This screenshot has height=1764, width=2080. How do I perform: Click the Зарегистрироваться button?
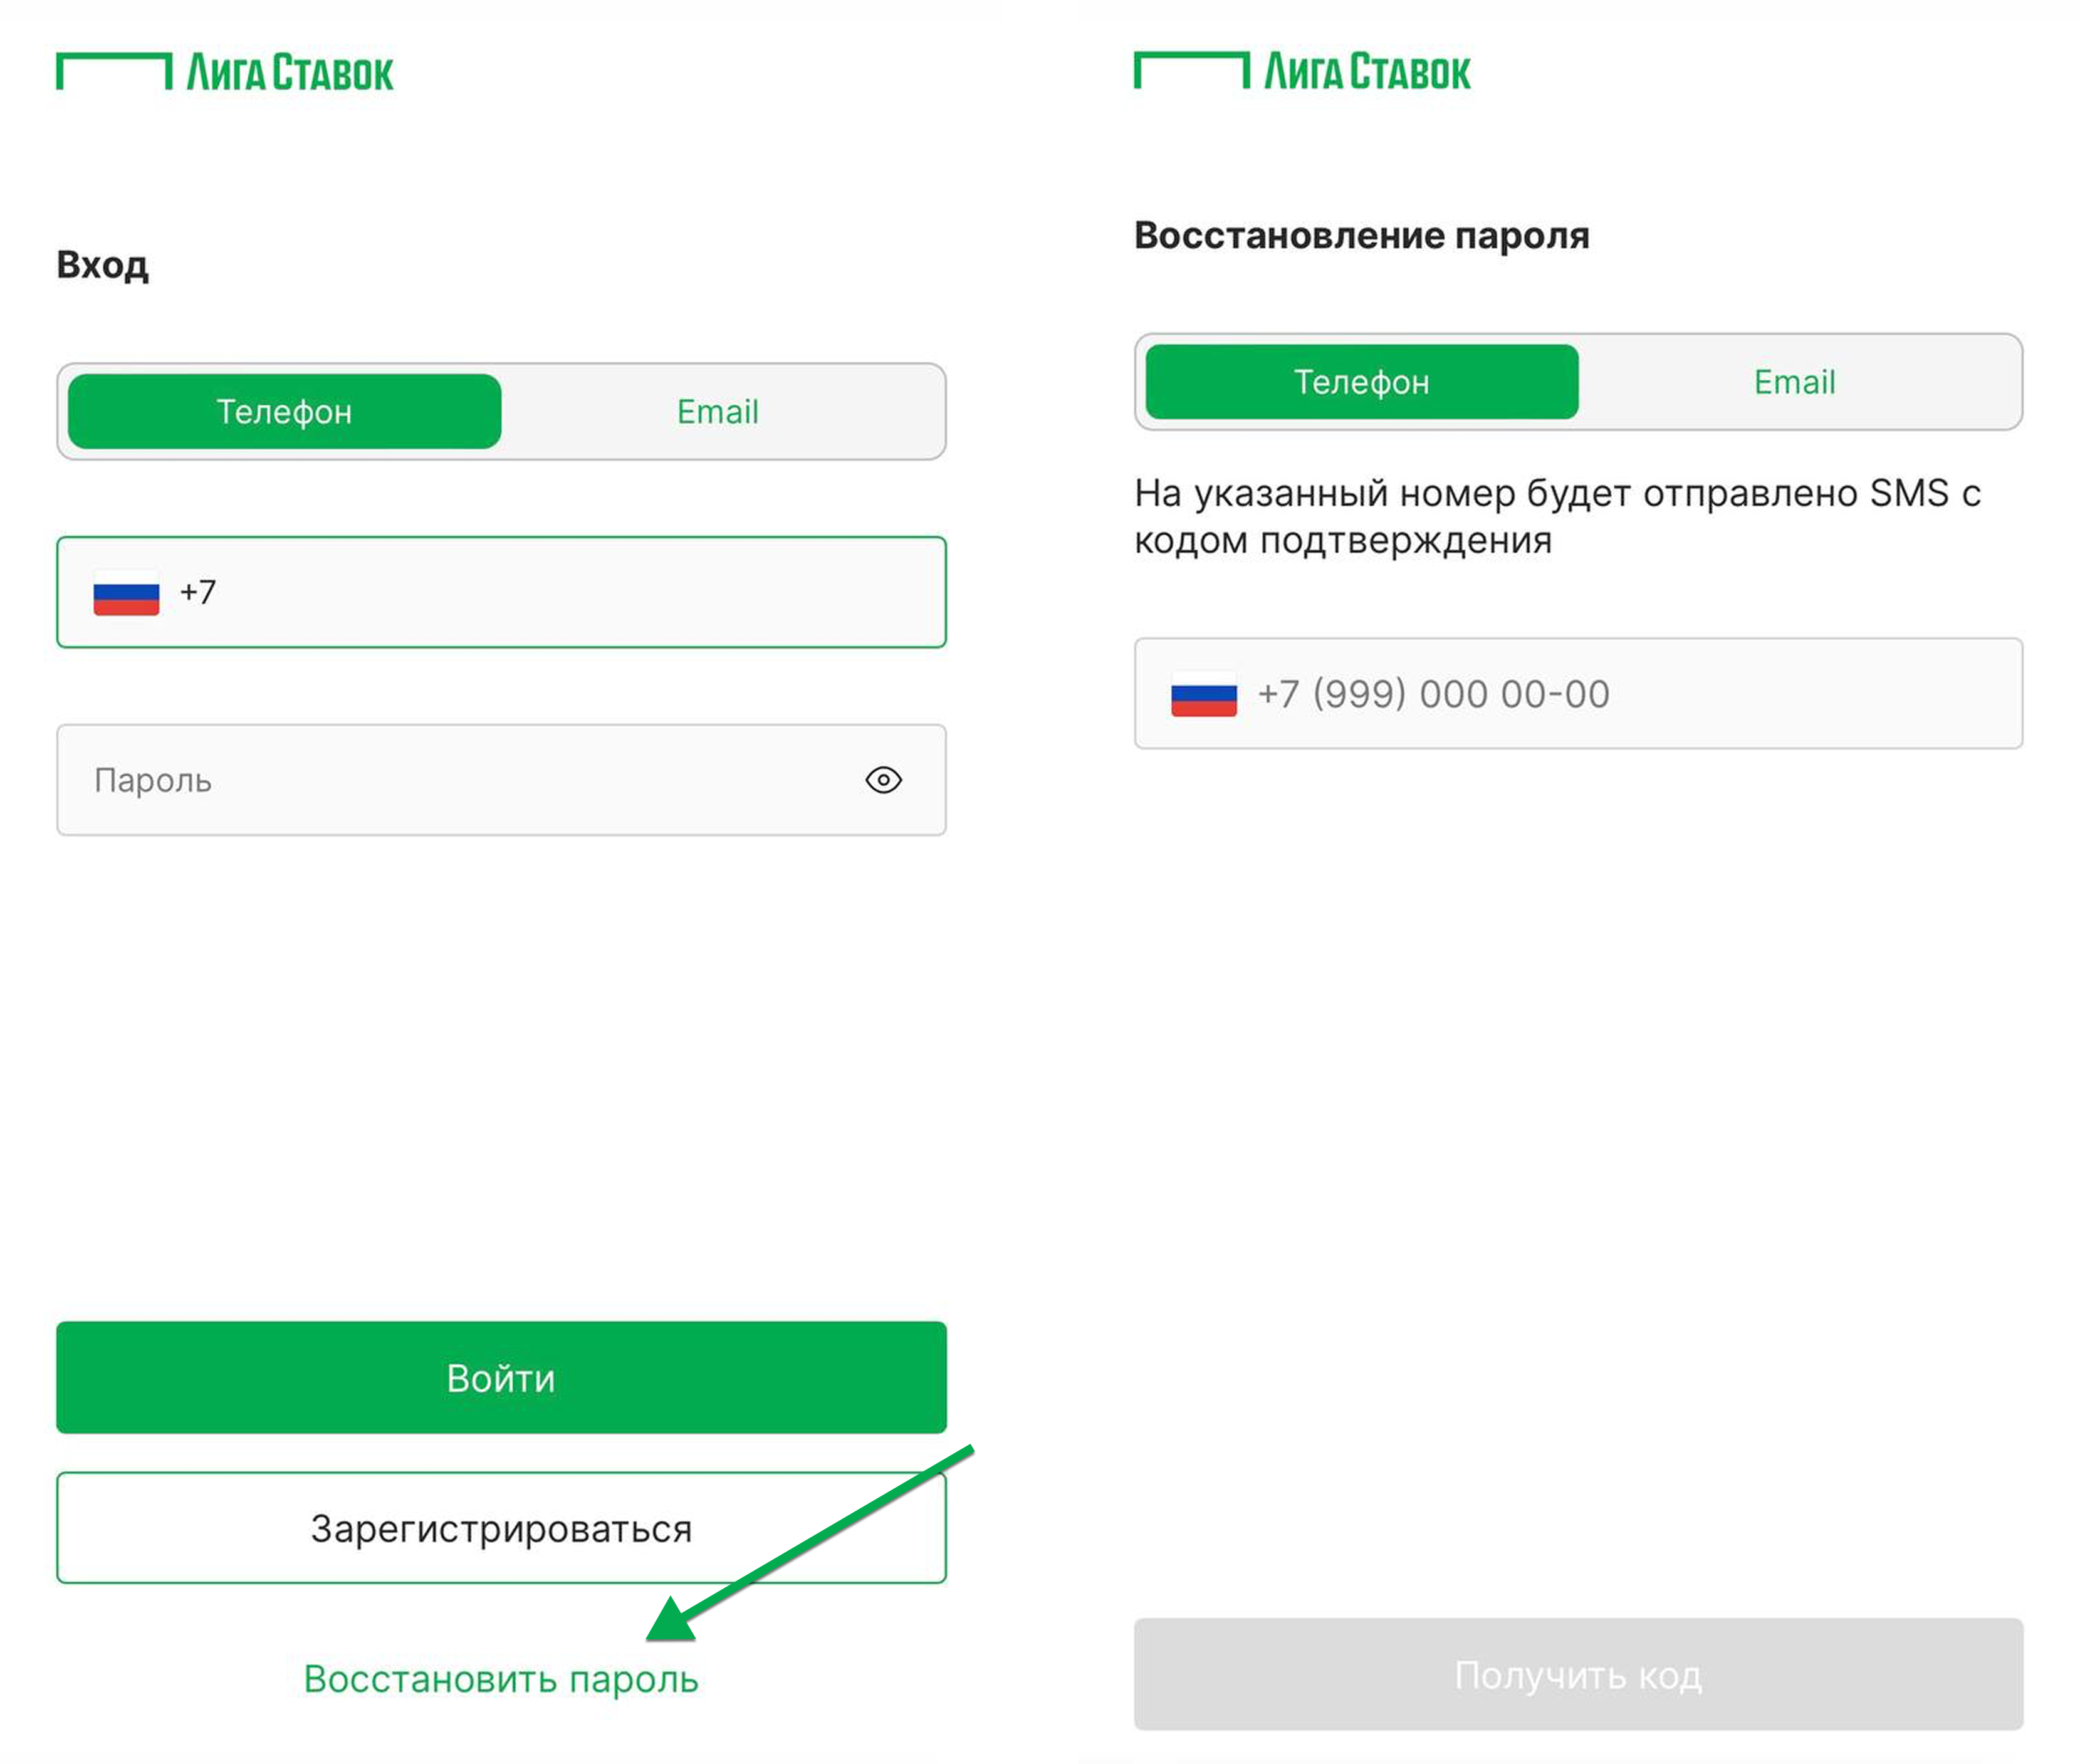point(501,1528)
